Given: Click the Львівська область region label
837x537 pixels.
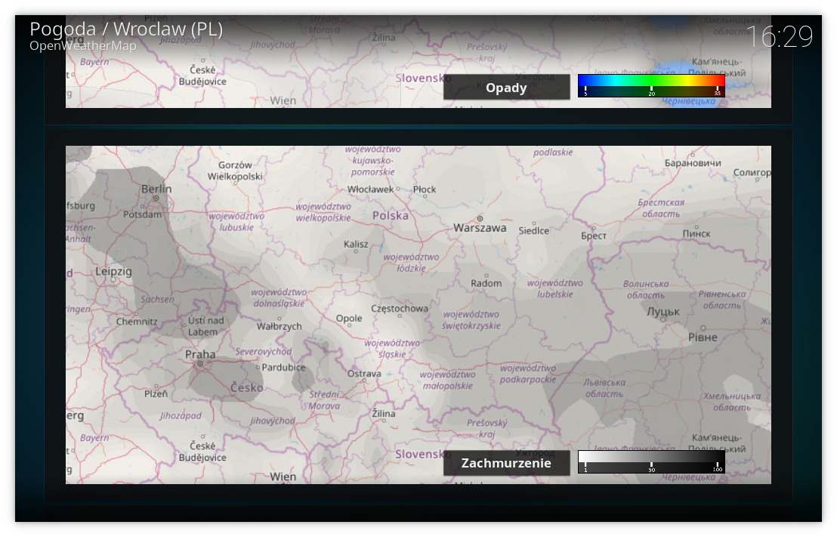Looking at the screenshot, I should coord(604,388).
